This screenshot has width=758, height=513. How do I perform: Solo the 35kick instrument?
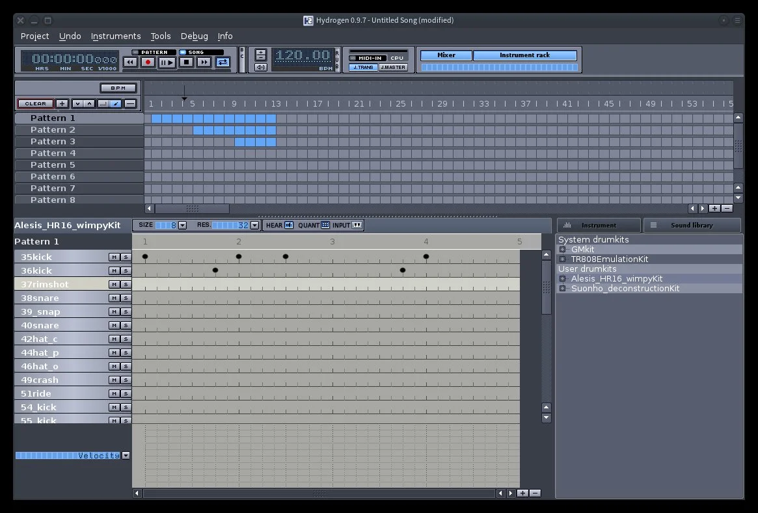[126, 257]
